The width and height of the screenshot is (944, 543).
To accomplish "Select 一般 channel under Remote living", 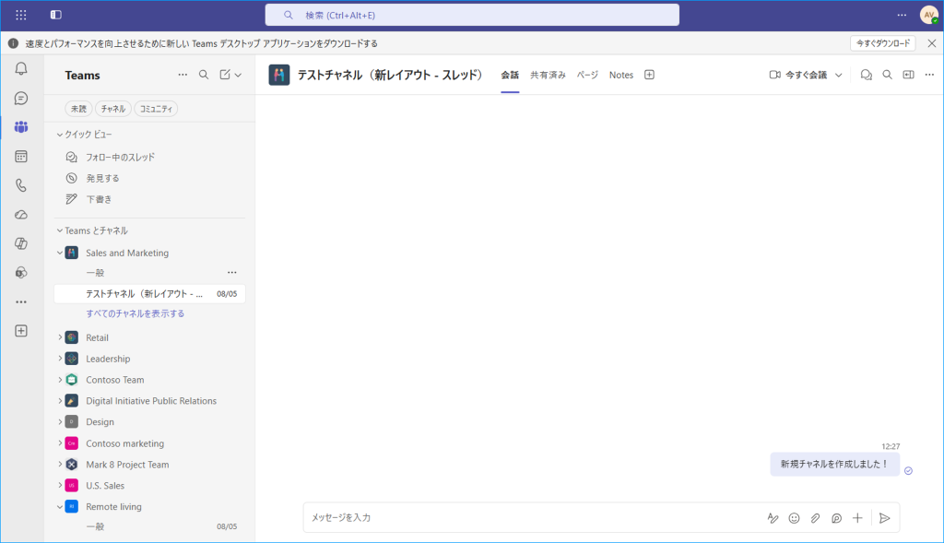I will (x=149, y=526).
